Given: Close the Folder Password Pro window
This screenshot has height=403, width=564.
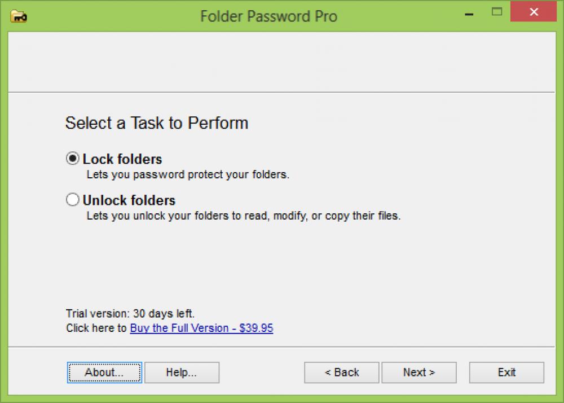Looking at the screenshot, I should pyautogui.click(x=533, y=11).
